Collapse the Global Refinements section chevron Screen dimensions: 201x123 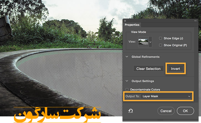pos(127,57)
